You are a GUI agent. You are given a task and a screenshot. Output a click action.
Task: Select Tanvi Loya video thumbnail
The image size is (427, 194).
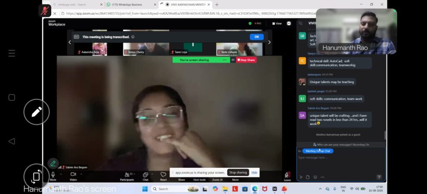[x=193, y=49]
